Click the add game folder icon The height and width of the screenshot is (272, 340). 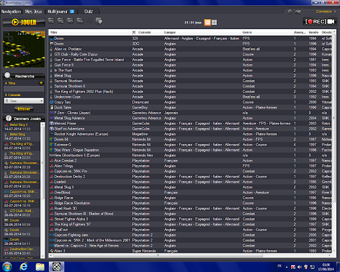click(x=51, y=21)
